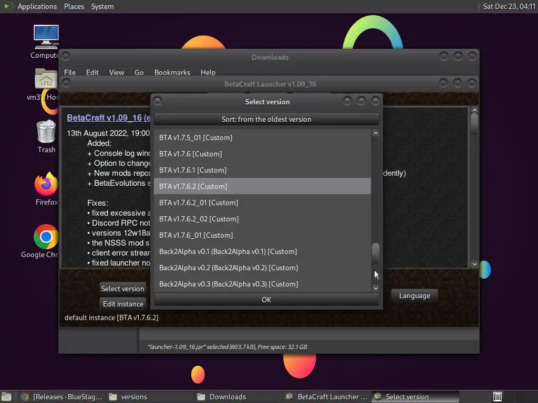Click version list scrollbar down arrow
The width and height of the screenshot is (538, 403).
pyautogui.click(x=376, y=288)
